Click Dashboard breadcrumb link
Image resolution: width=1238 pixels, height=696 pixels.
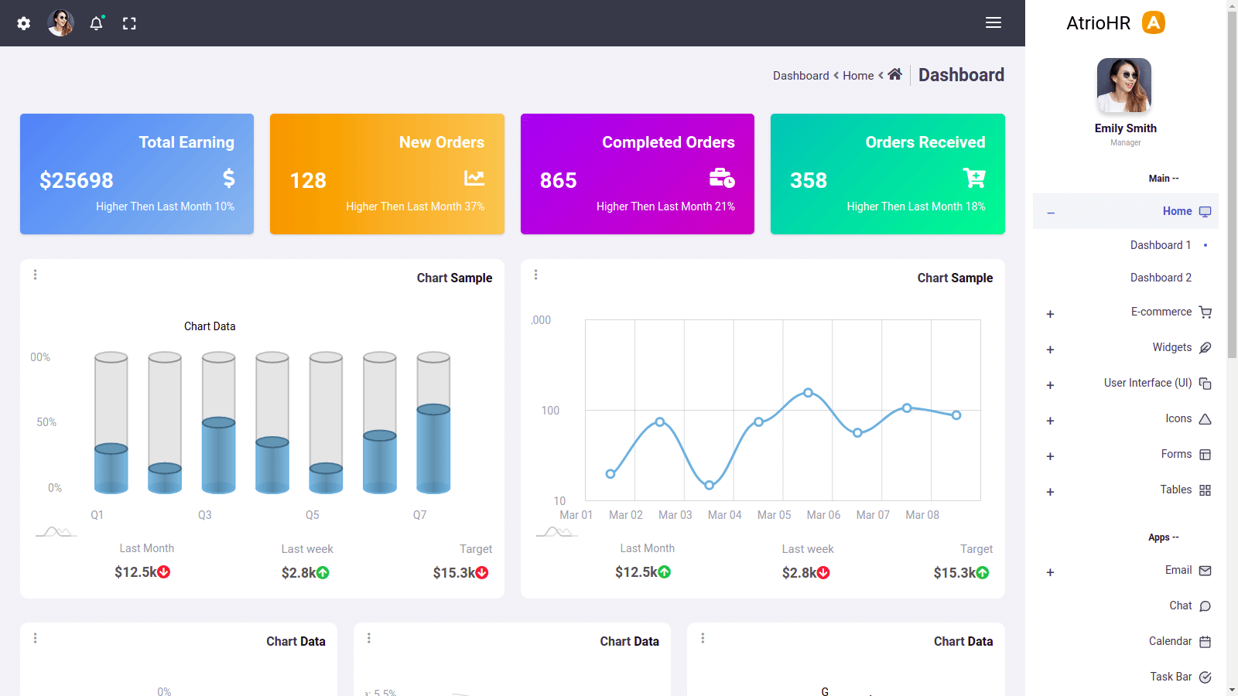801,76
